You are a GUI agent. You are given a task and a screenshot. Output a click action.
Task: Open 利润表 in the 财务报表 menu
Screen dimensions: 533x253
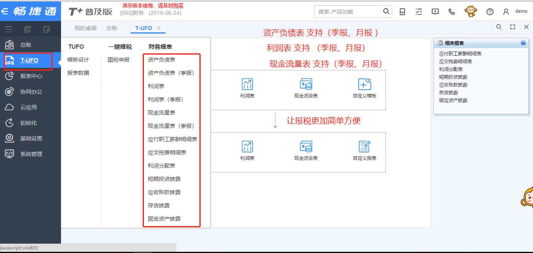click(x=156, y=86)
